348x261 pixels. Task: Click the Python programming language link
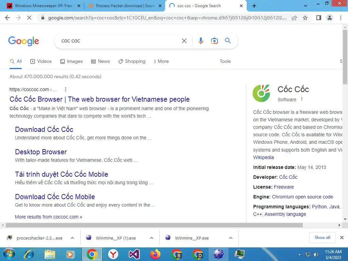(319, 207)
